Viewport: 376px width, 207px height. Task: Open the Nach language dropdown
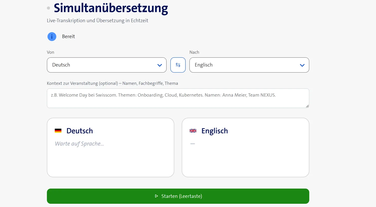pos(249,65)
